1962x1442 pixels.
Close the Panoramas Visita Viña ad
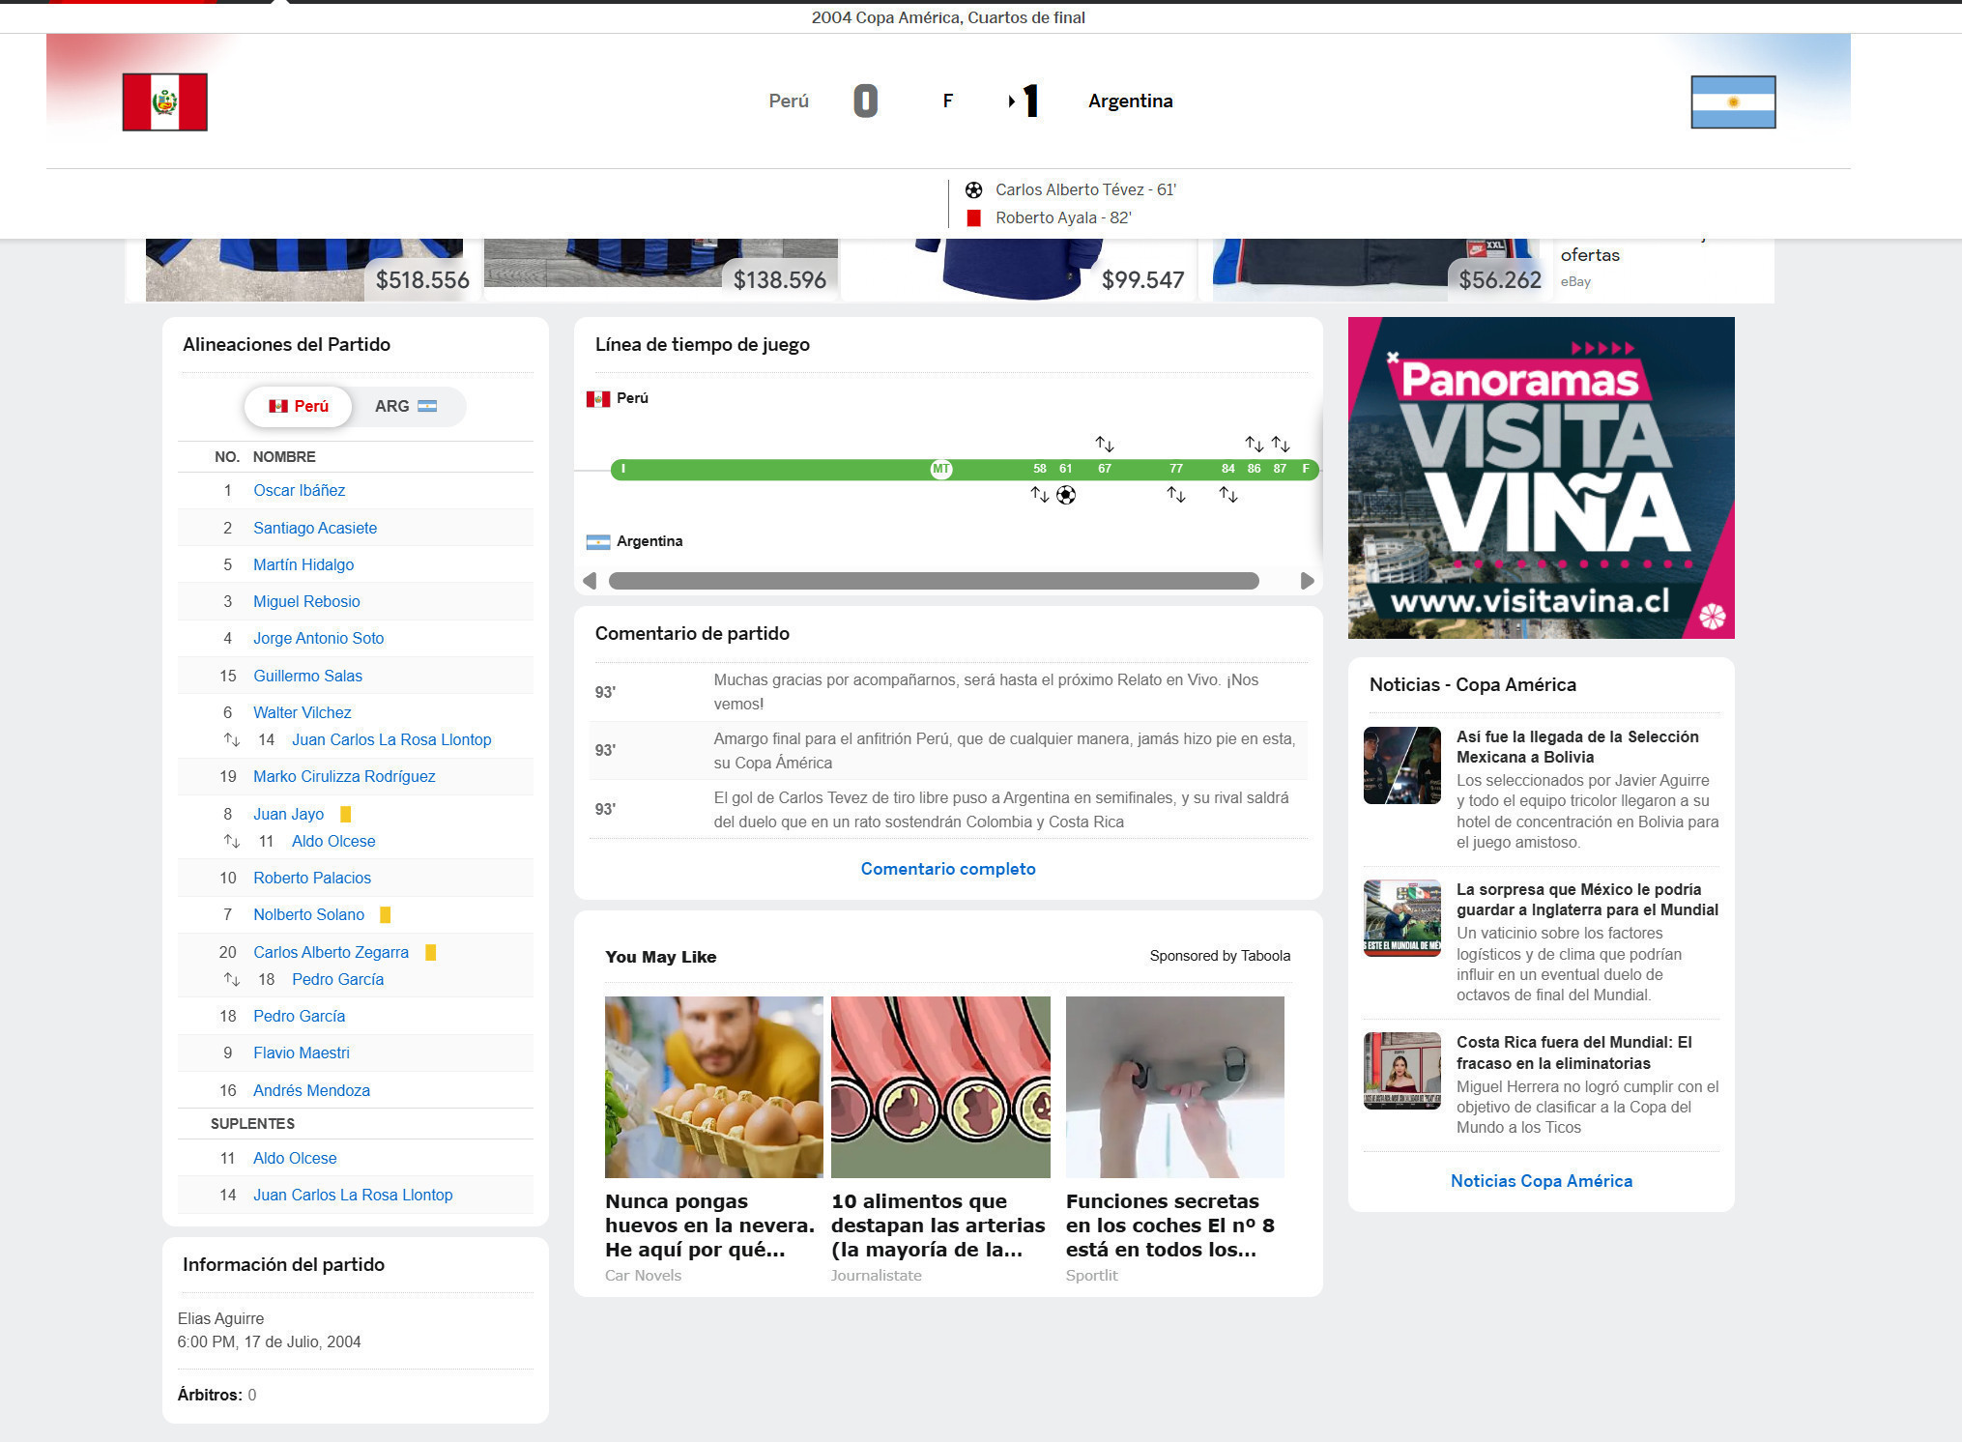1393,358
